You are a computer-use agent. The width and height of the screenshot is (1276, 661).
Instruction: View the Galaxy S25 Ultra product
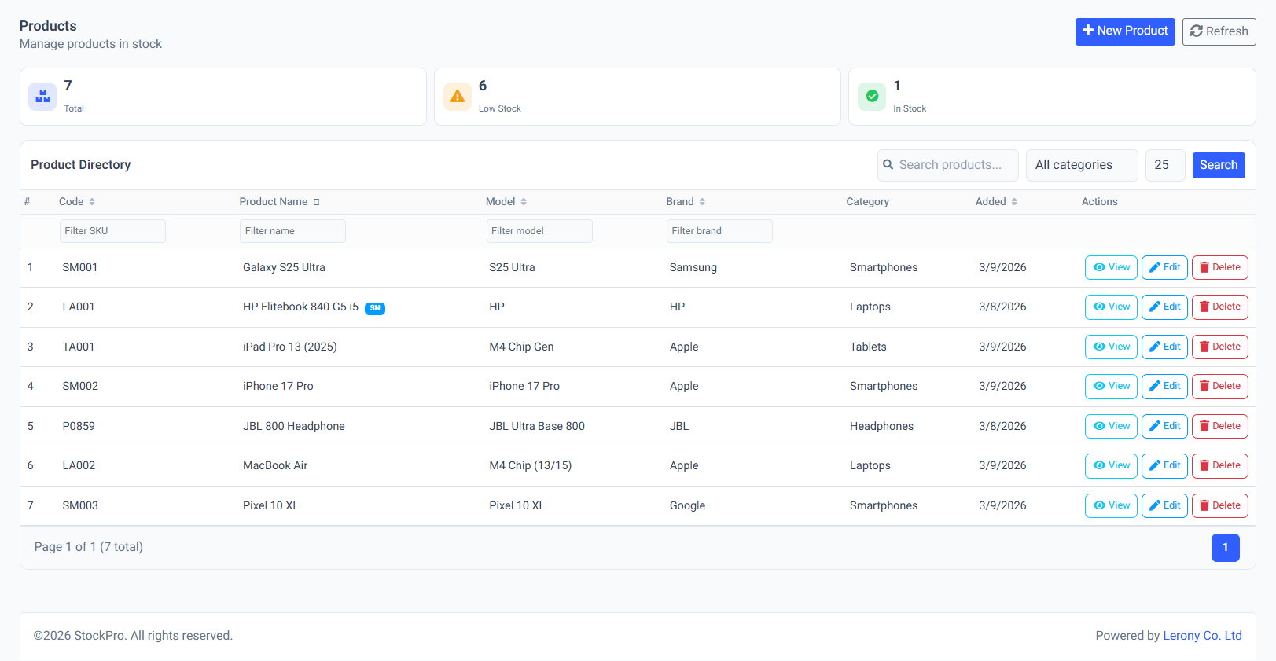tap(1111, 267)
